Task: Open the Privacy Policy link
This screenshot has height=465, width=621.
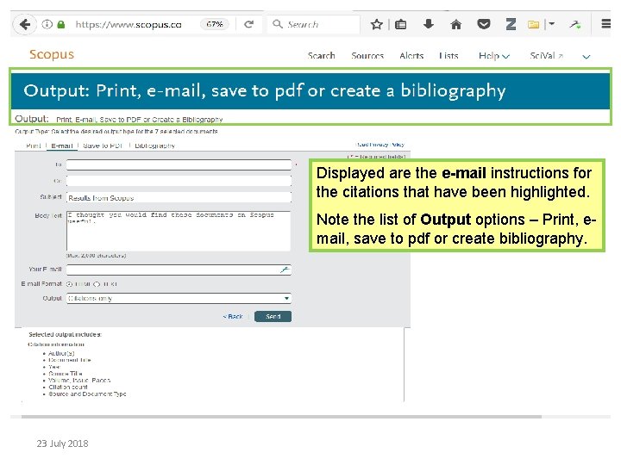Action: click(x=379, y=145)
